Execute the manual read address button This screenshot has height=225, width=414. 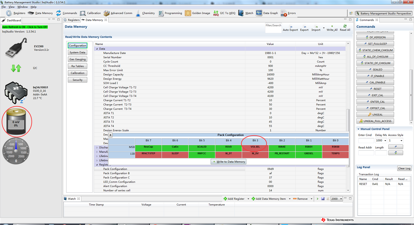pyautogui.click(x=395, y=153)
